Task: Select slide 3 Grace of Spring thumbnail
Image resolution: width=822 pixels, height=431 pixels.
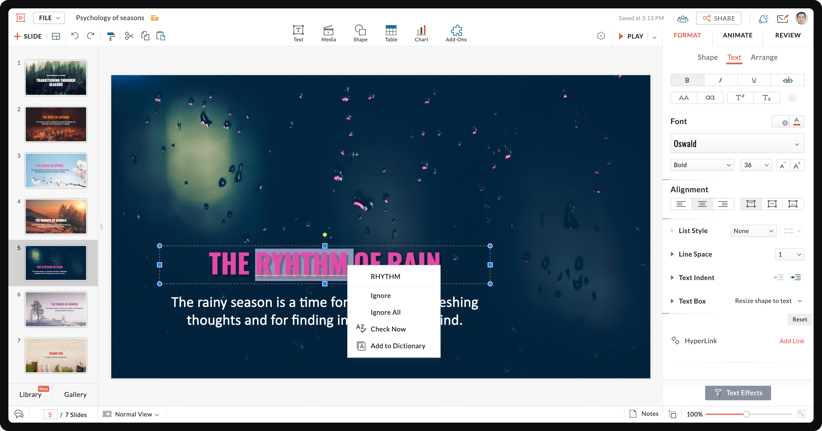Action: point(56,170)
